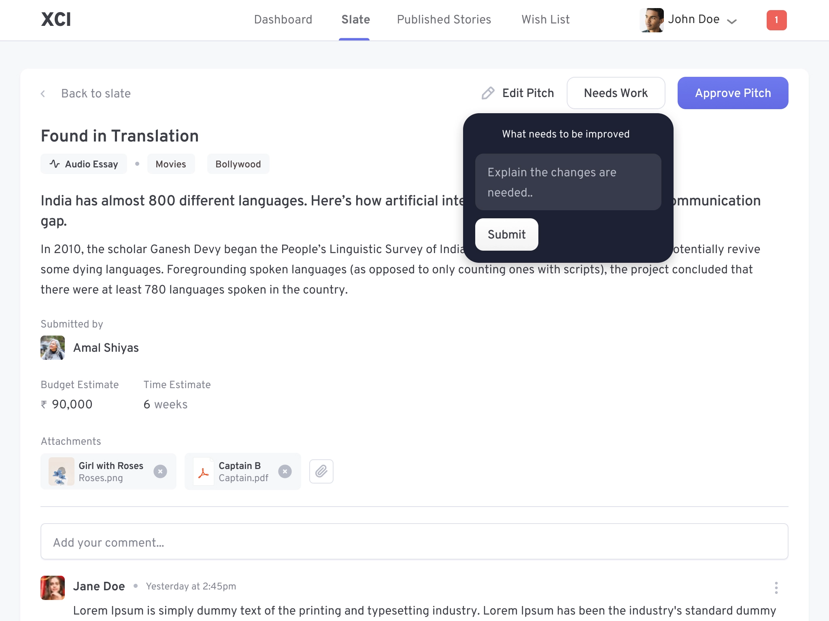Image resolution: width=829 pixels, height=621 pixels.
Task: Click the attachment paperclip icon
Action: point(321,471)
